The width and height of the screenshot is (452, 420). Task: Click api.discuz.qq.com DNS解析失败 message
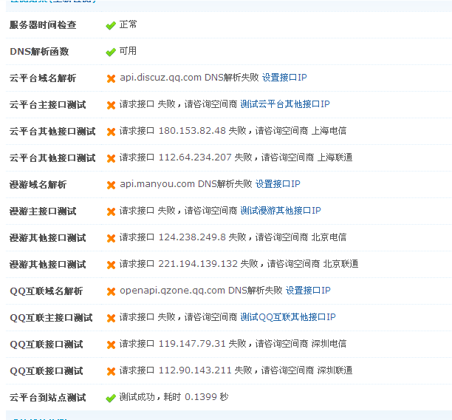tap(189, 78)
